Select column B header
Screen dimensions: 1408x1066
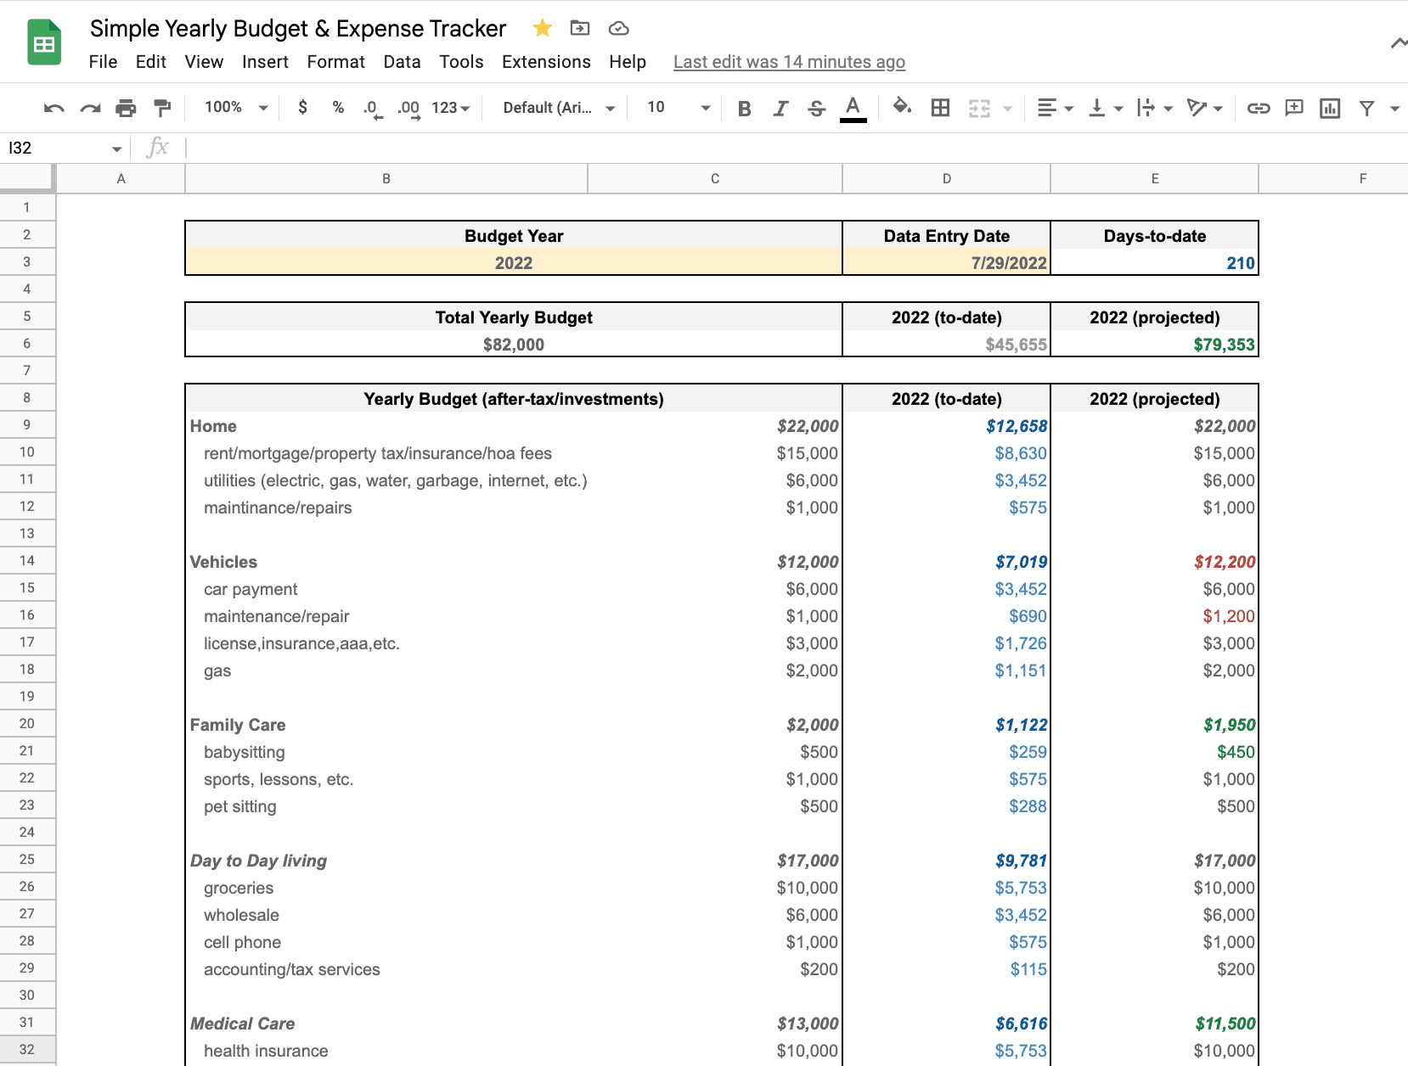386,178
